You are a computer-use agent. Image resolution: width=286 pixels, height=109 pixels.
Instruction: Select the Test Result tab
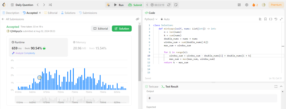click(x=170, y=87)
